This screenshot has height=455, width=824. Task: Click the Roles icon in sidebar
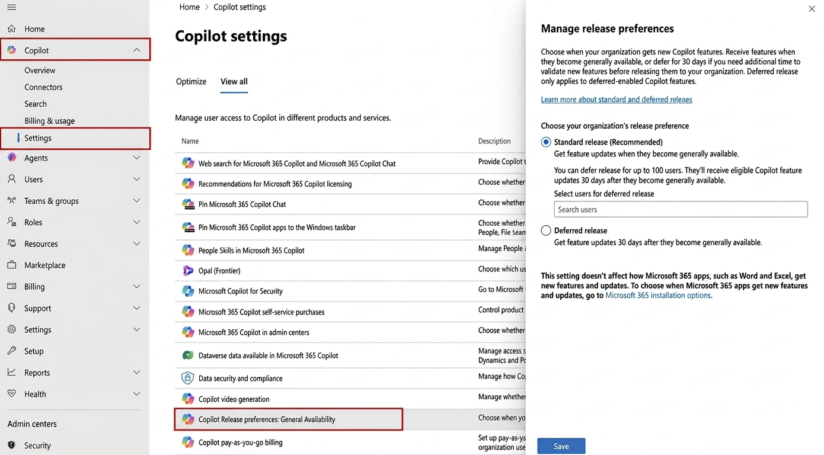point(12,222)
